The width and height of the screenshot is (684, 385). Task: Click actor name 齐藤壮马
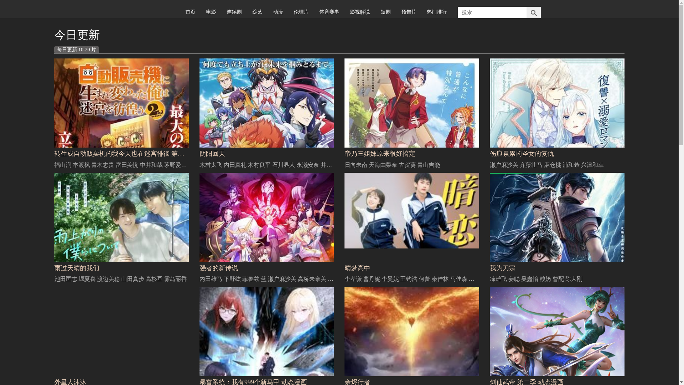[x=531, y=165]
